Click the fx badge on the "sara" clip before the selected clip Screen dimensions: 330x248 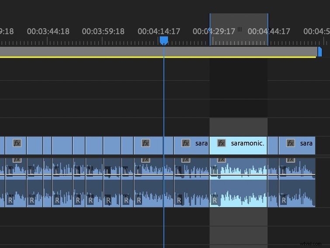(x=186, y=143)
